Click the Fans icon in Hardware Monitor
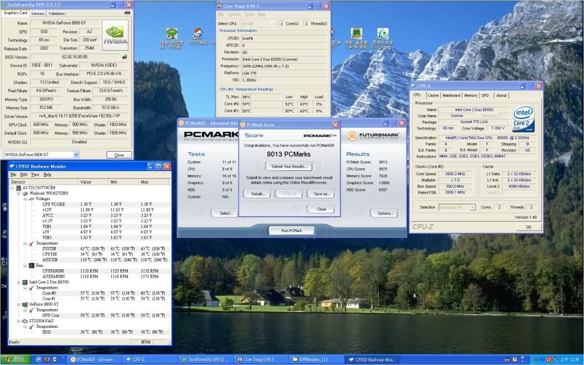 pos(31,266)
